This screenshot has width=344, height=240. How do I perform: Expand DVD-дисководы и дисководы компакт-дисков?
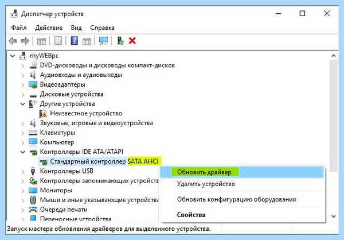pos(22,65)
